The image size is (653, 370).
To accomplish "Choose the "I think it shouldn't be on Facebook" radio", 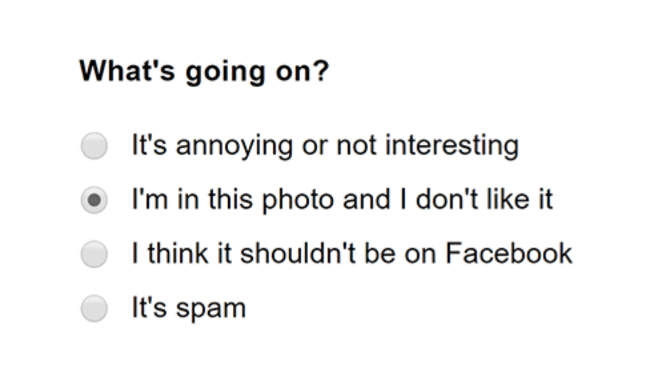I will (x=94, y=254).
